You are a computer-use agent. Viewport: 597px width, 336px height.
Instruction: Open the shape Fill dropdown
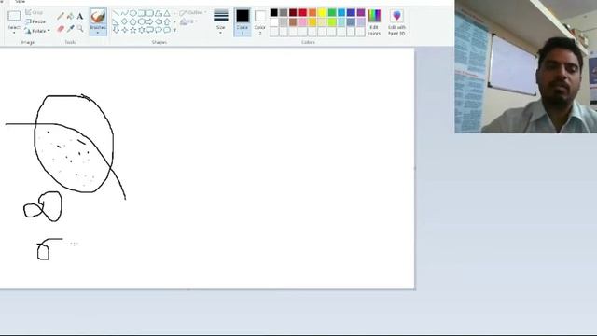pos(188,21)
